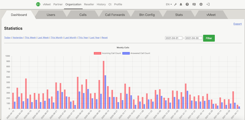Viewport: 245px width, 120px height.
Task: Click the Statistics heading text
Action: [x=13, y=28]
